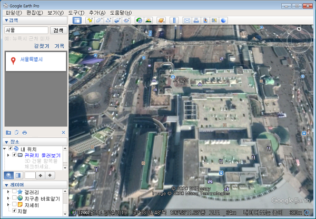Expand the 관광지 둘러보기 folder
This screenshot has width=316, height=219.
click(x=8, y=155)
